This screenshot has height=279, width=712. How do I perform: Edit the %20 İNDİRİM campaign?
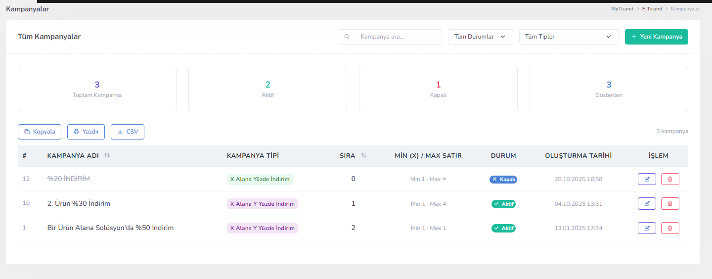647,179
